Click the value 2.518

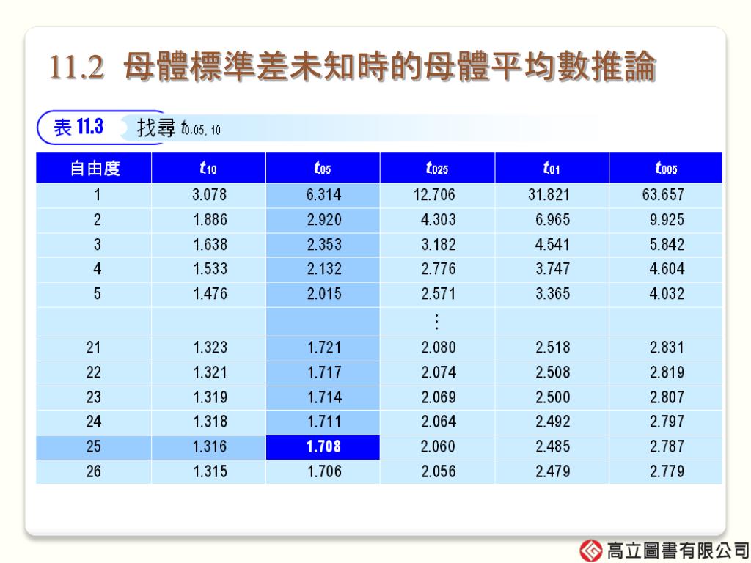[553, 347]
